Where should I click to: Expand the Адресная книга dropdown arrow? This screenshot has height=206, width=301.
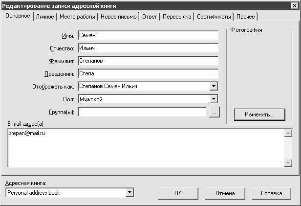(x=130, y=192)
